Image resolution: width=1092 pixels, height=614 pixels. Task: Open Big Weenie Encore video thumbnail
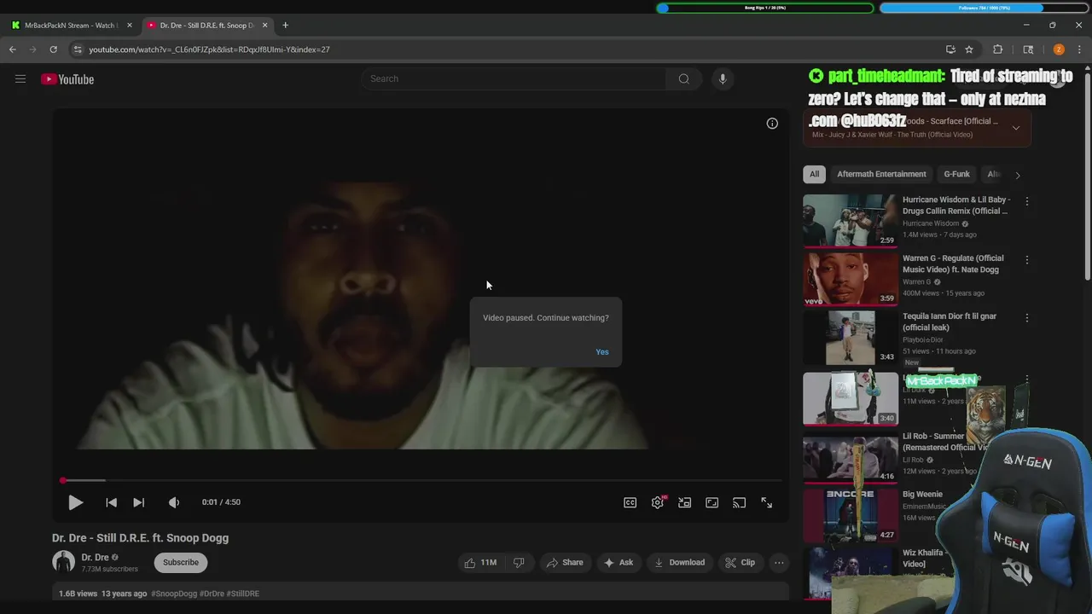[850, 515]
